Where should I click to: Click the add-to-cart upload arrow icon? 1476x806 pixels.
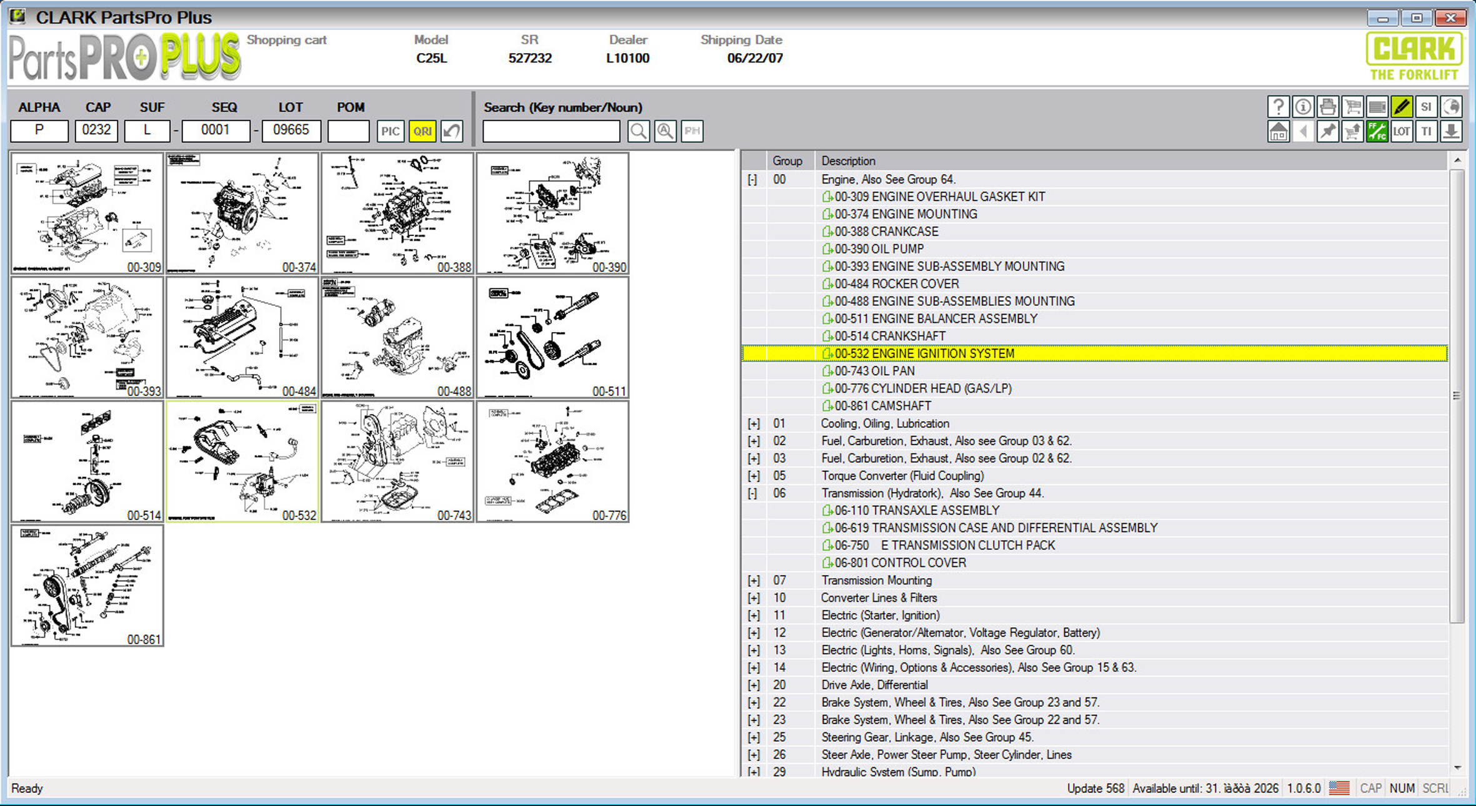1352,132
